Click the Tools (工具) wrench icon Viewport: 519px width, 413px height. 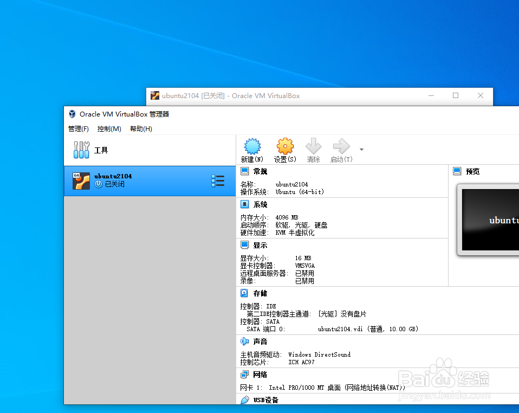pyautogui.click(x=81, y=150)
